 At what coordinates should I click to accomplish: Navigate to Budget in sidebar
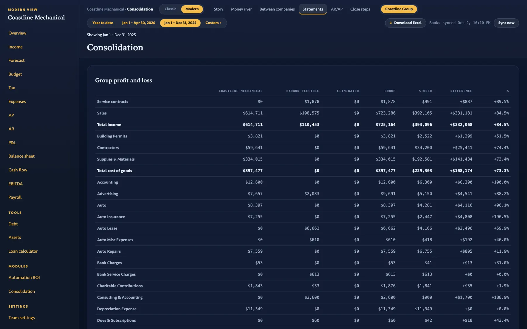pyautogui.click(x=15, y=74)
